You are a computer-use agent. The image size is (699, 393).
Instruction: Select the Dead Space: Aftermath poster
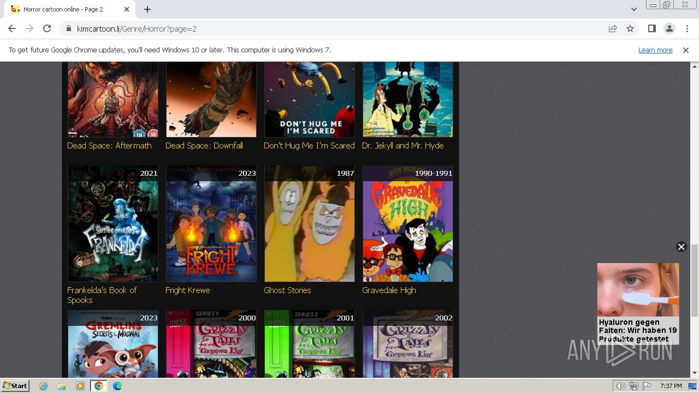tap(113, 99)
